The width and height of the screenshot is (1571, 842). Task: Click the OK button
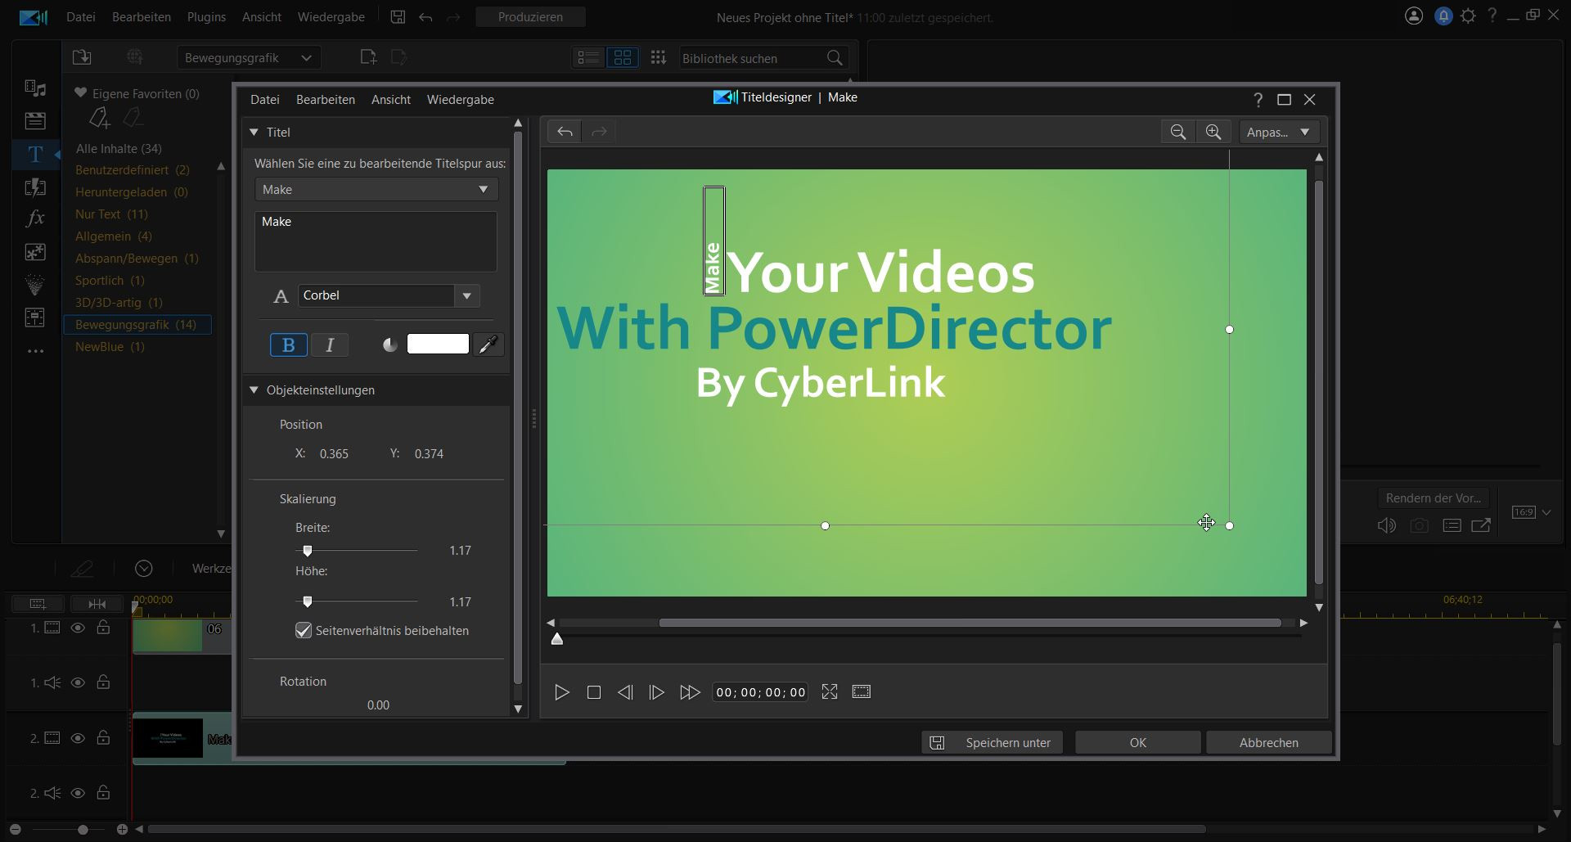click(x=1138, y=743)
